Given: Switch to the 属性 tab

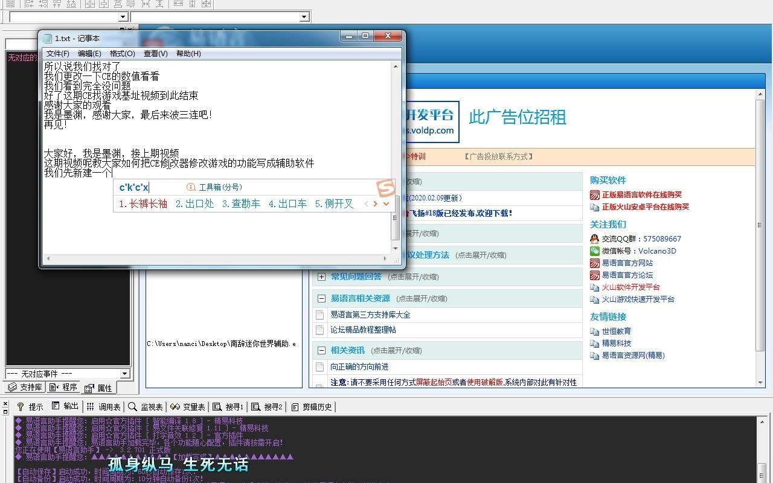Looking at the screenshot, I should point(98,388).
